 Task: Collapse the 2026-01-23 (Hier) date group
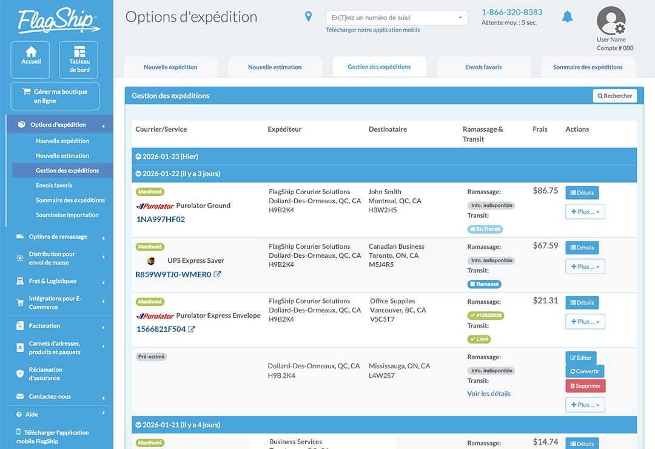[x=138, y=157]
